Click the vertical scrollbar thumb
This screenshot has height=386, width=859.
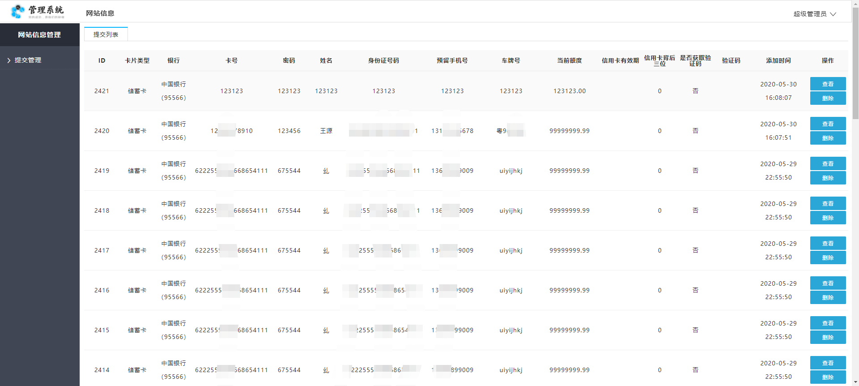855,63
